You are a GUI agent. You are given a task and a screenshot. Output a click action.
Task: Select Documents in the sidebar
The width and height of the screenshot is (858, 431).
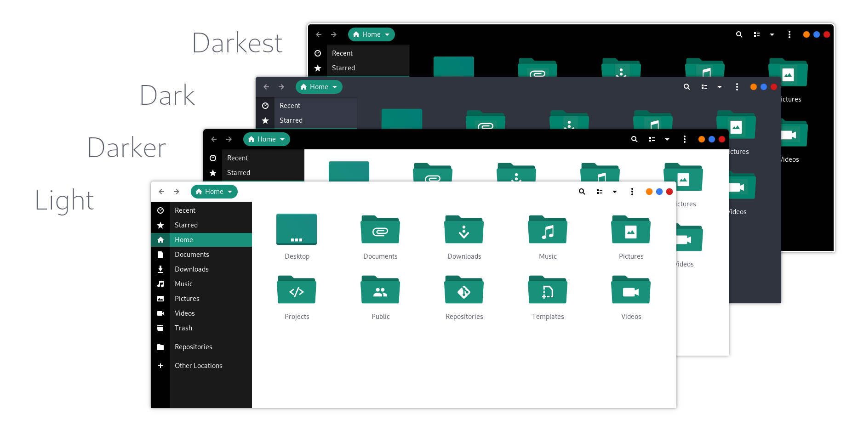coord(201,255)
